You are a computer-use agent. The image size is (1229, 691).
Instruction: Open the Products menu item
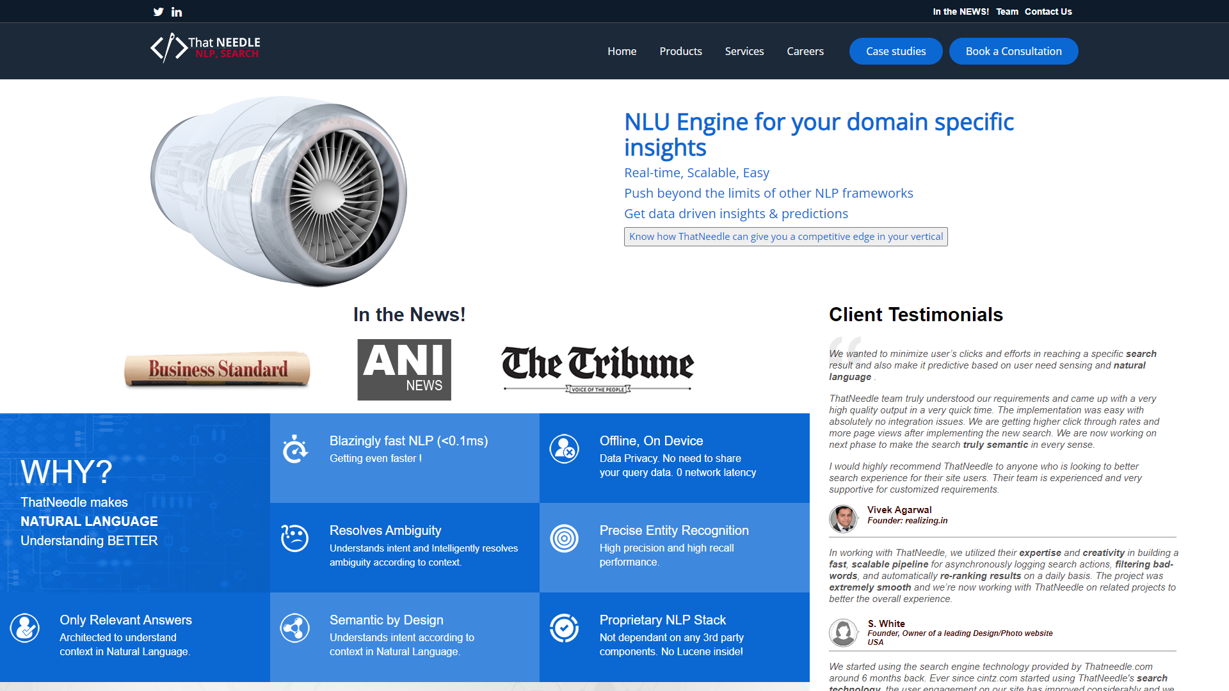[680, 51]
